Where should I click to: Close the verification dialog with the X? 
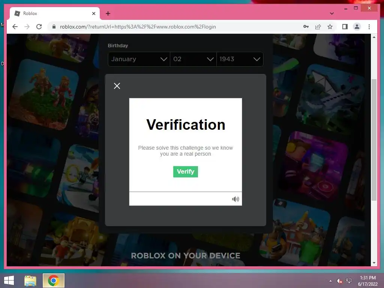pyautogui.click(x=117, y=86)
